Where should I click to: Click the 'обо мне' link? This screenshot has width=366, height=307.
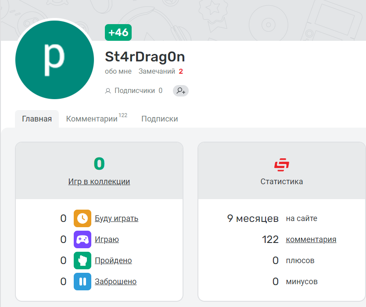[x=118, y=71]
